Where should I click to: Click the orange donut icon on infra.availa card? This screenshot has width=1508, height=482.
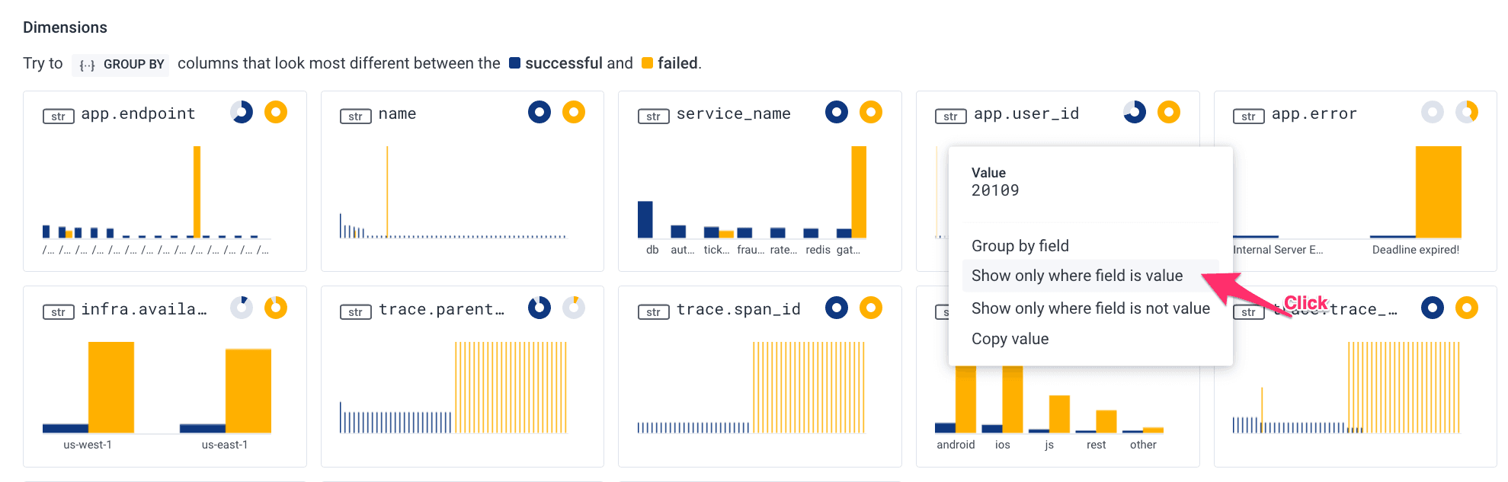276,308
